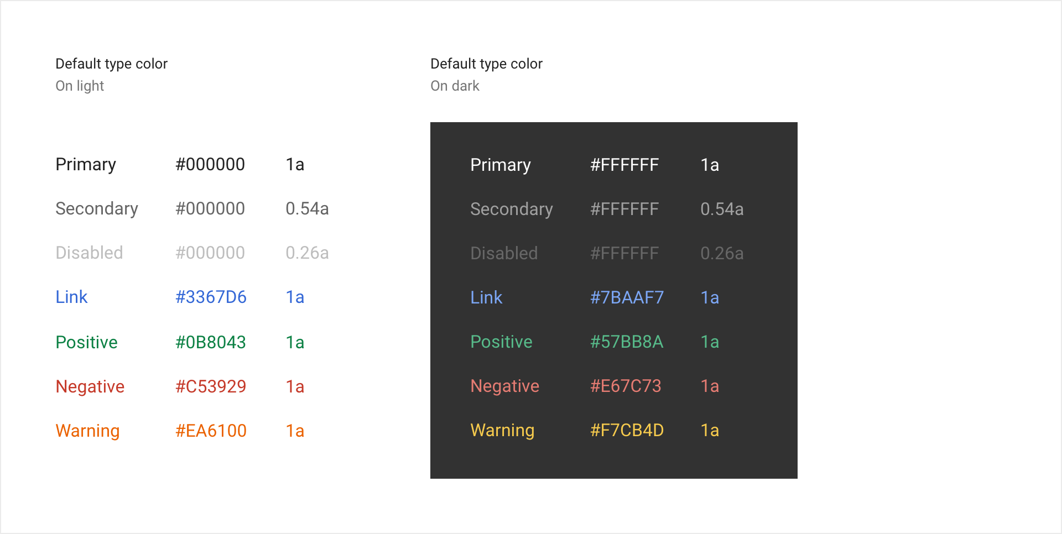Viewport: 1062px width, 534px height.
Task: Click the #57BB8A hex code
Action: pos(627,342)
